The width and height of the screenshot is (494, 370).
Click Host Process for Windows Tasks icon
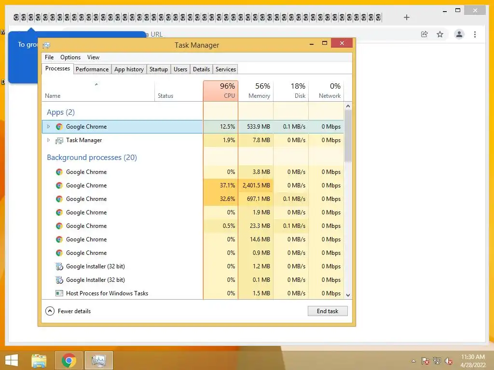tap(59, 293)
